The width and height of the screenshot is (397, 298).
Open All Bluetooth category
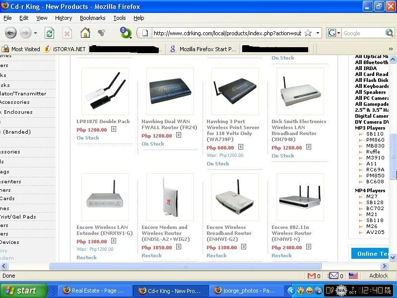point(371,63)
